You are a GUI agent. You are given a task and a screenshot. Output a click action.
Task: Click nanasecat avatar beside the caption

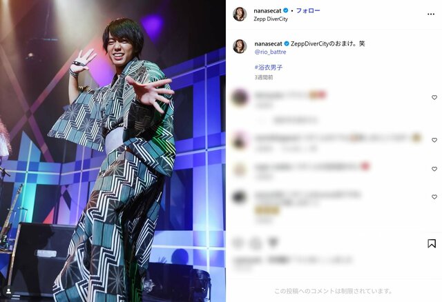pyautogui.click(x=240, y=46)
